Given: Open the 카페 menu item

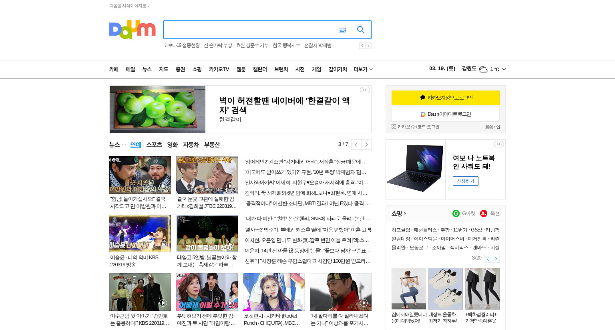Looking at the screenshot, I should 114,69.
